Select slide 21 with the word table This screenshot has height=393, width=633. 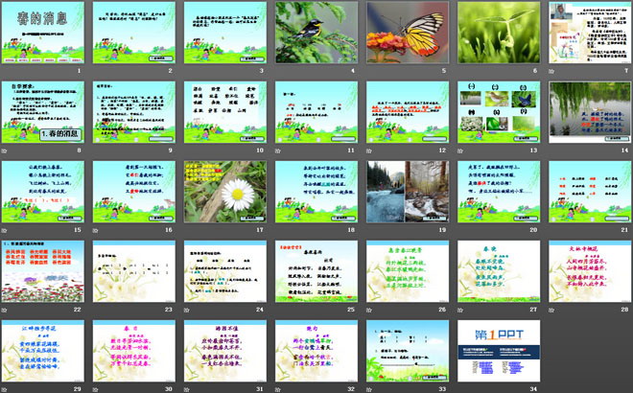590,192
